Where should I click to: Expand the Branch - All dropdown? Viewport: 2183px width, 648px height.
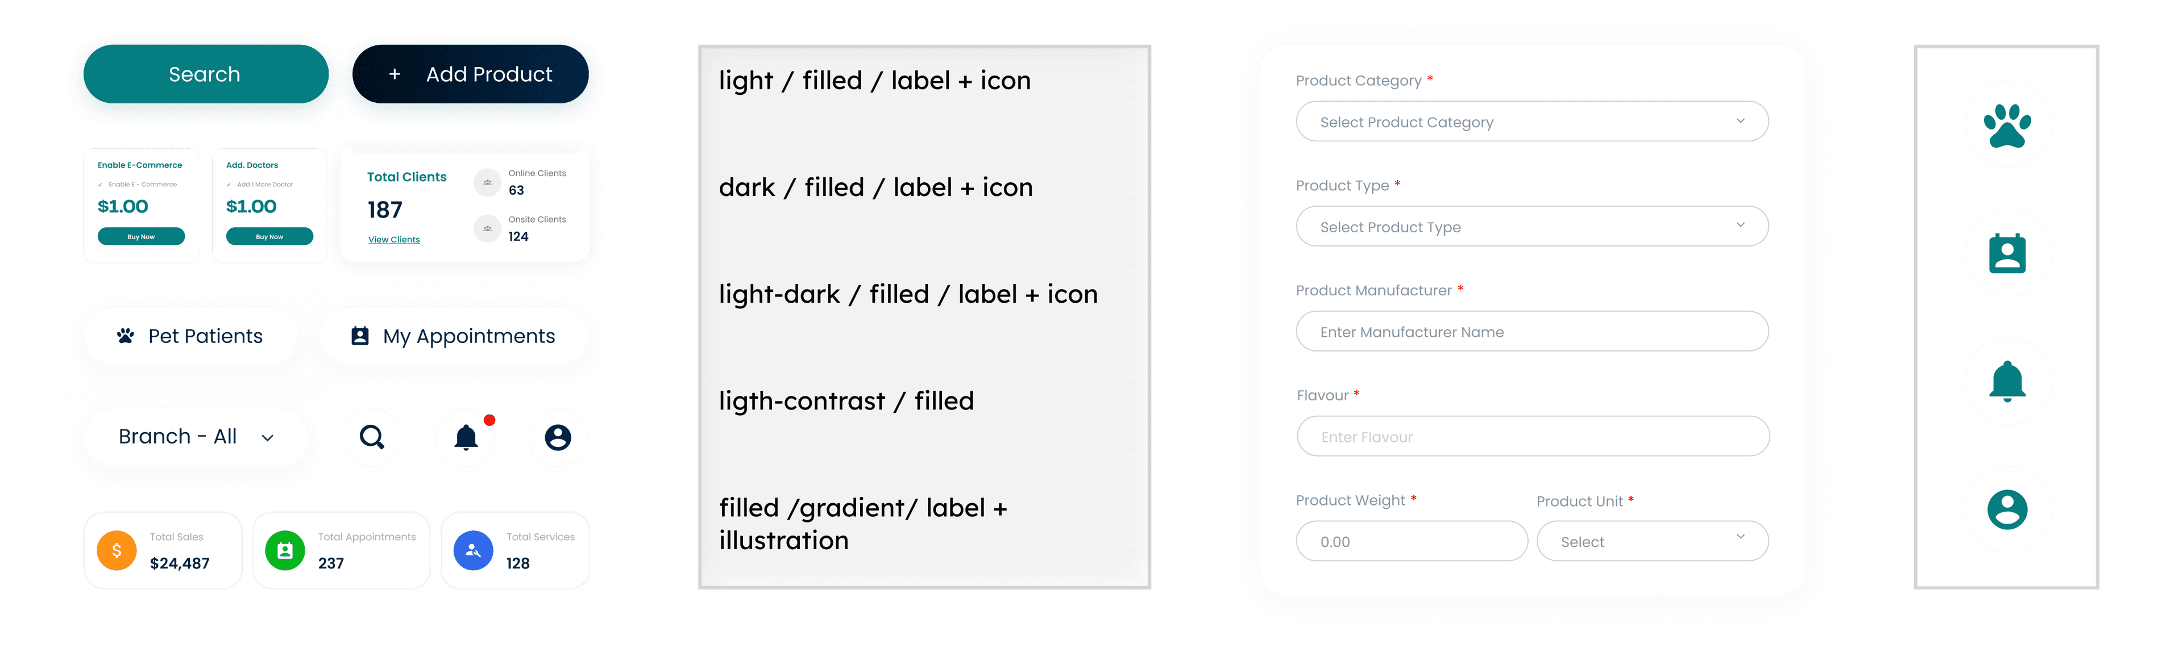(x=196, y=437)
